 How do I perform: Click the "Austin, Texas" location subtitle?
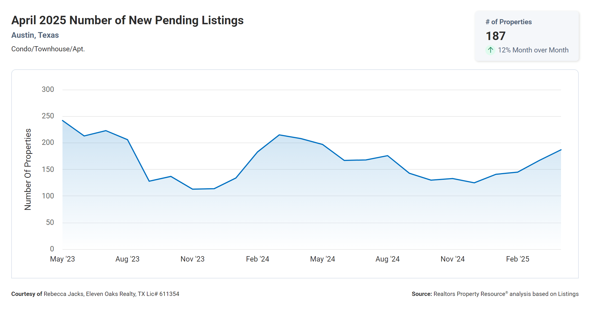35,35
